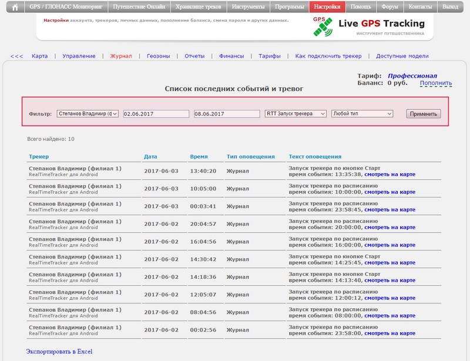Viewport: 470px width, 361px height.
Task: Click the Выход tab to log out
Action: click(x=450, y=7)
